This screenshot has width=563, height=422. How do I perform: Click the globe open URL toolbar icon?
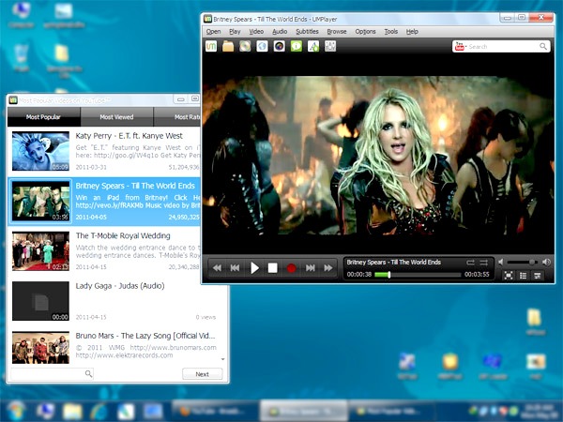point(262,46)
